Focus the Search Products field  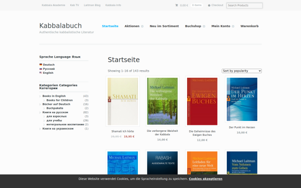point(244,6)
